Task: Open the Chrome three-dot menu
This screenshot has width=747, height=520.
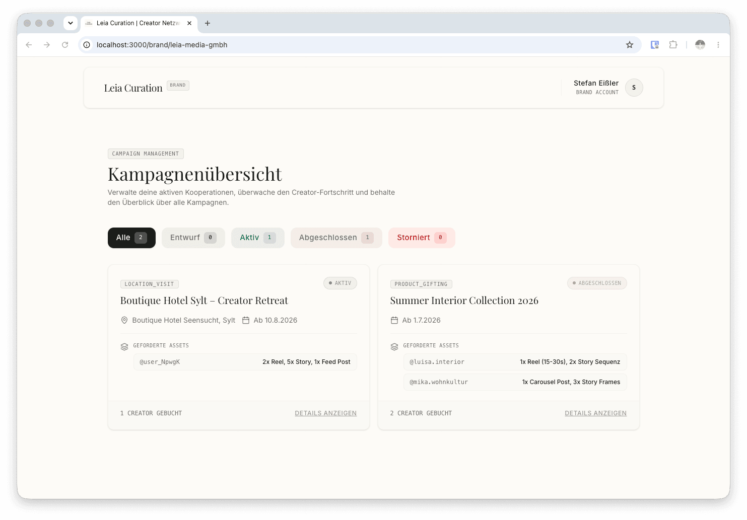Action: 718,45
